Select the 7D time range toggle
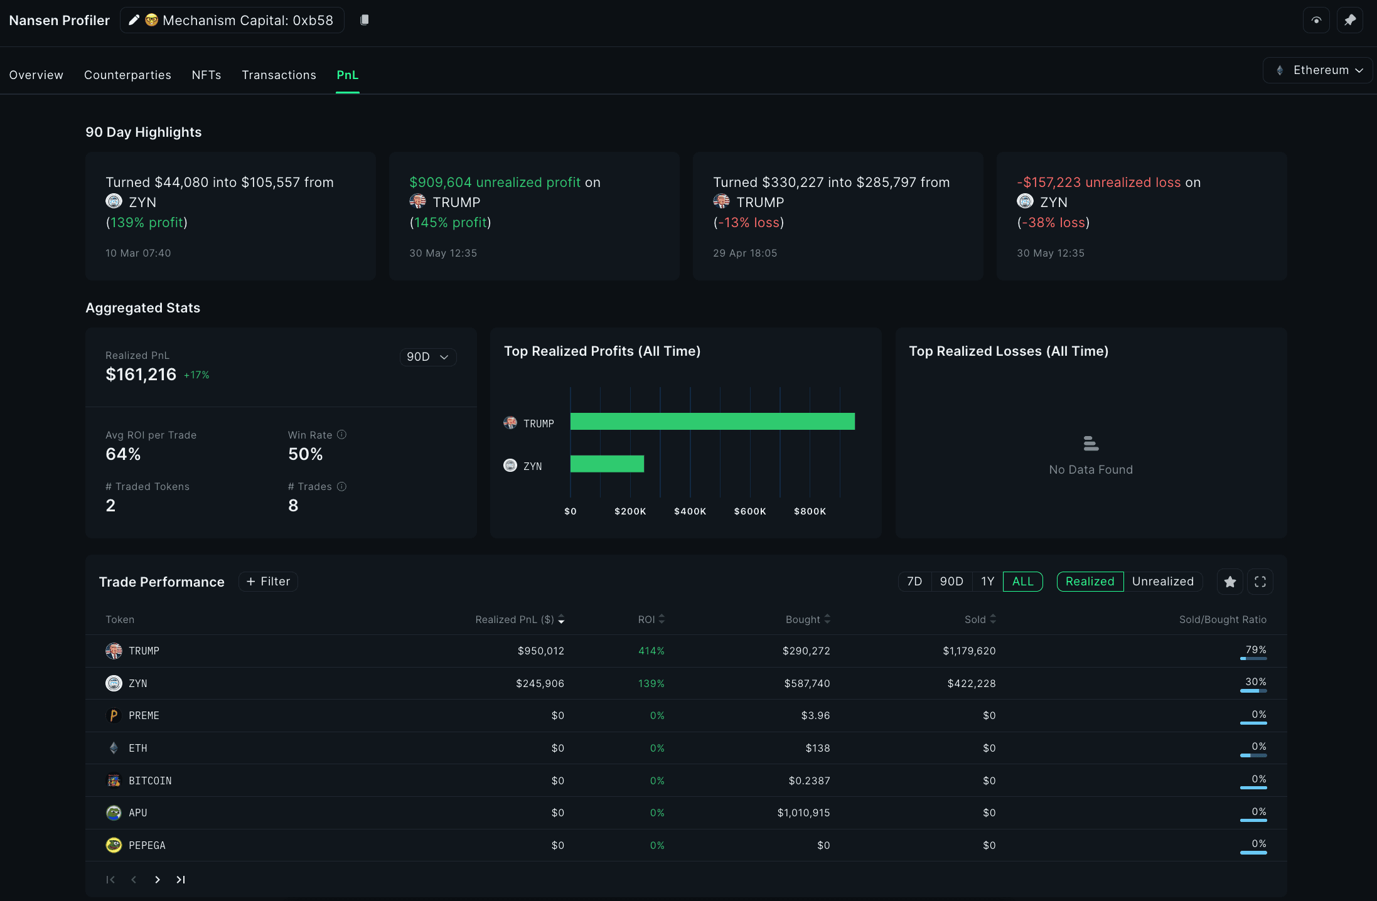The height and width of the screenshot is (901, 1377). pos(914,582)
